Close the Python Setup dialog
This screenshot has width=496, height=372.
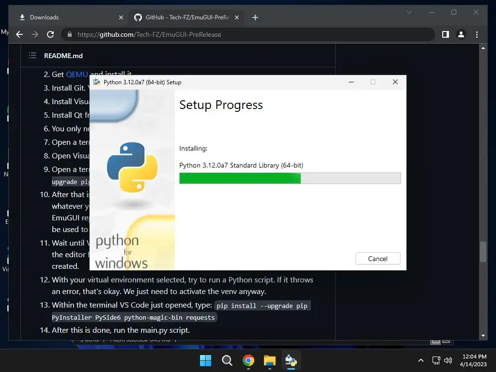click(395, 82)
